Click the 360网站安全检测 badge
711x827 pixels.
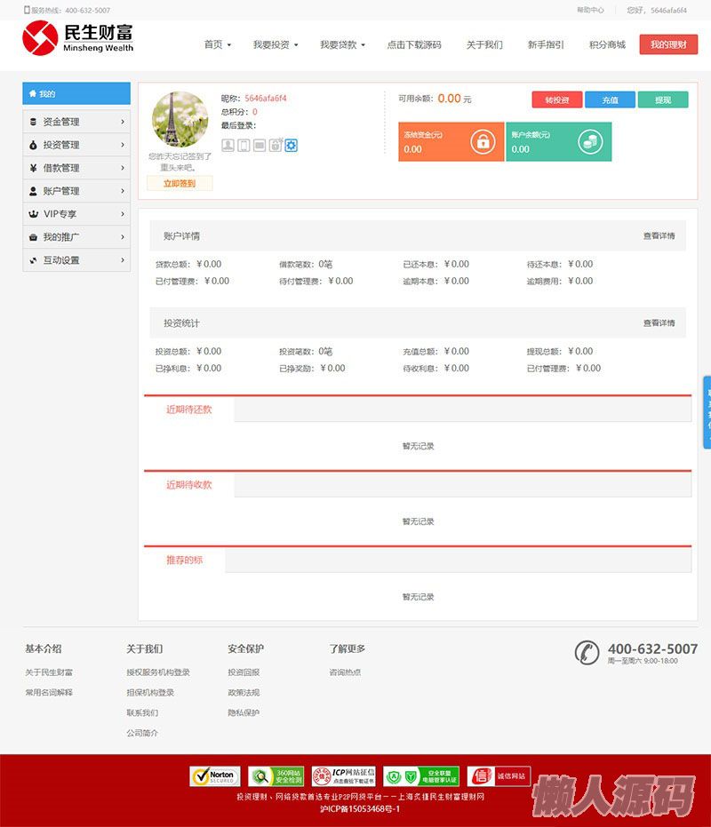coord(276,776)
